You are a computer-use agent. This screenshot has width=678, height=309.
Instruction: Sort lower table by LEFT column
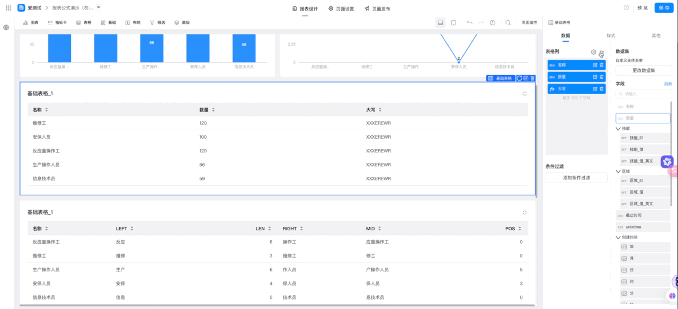tap(132, 229)
